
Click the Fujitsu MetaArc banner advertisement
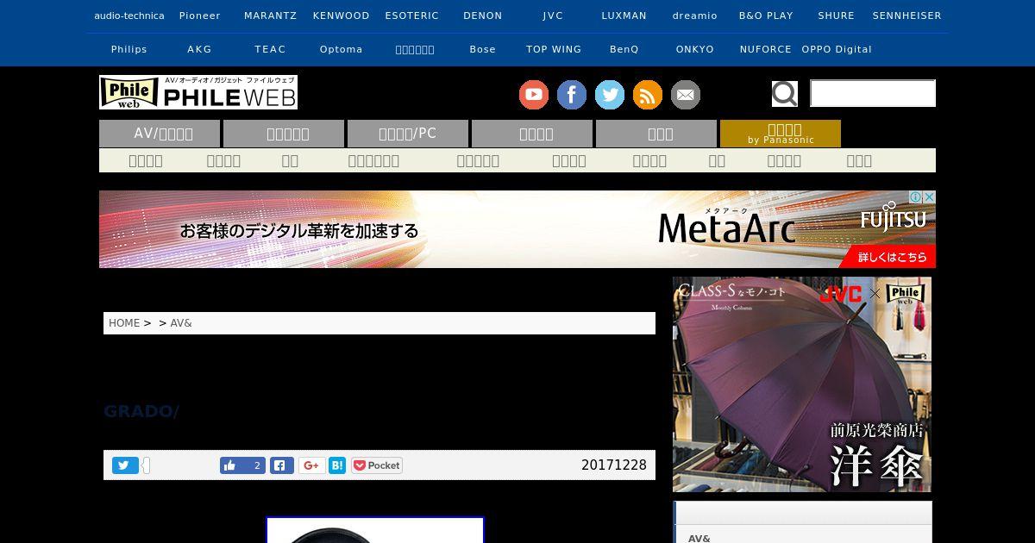517,229
